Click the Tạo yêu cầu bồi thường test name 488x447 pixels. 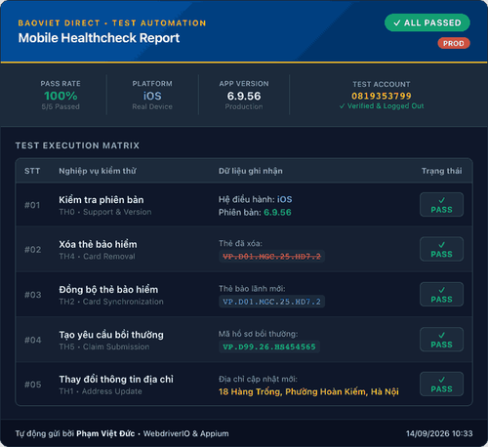pyautogui.click(x=111, y=335)
